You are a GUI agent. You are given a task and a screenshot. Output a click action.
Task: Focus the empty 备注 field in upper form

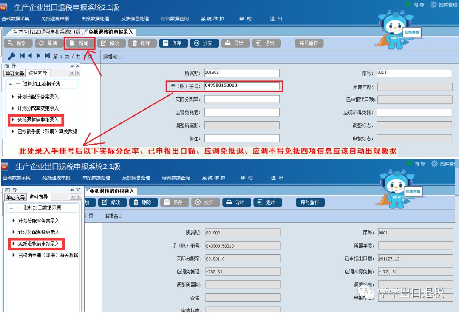tap(242, 138)
